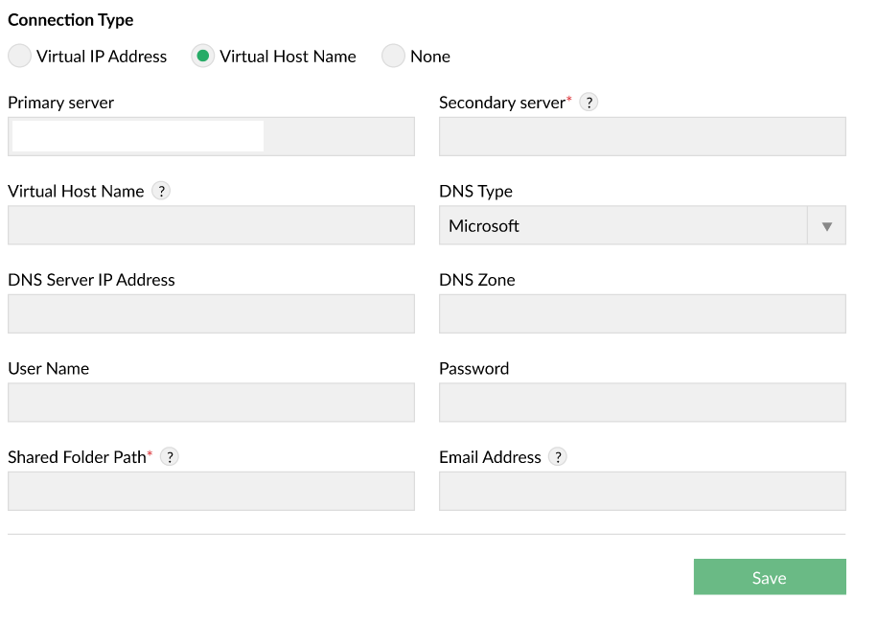The image size is (877, 623).
Task: Click into Secondary server input
Action: coord(642,137)
